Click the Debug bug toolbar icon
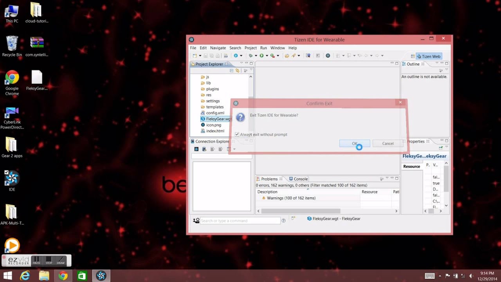Screen dimensions: 501x282 point(251,56)
